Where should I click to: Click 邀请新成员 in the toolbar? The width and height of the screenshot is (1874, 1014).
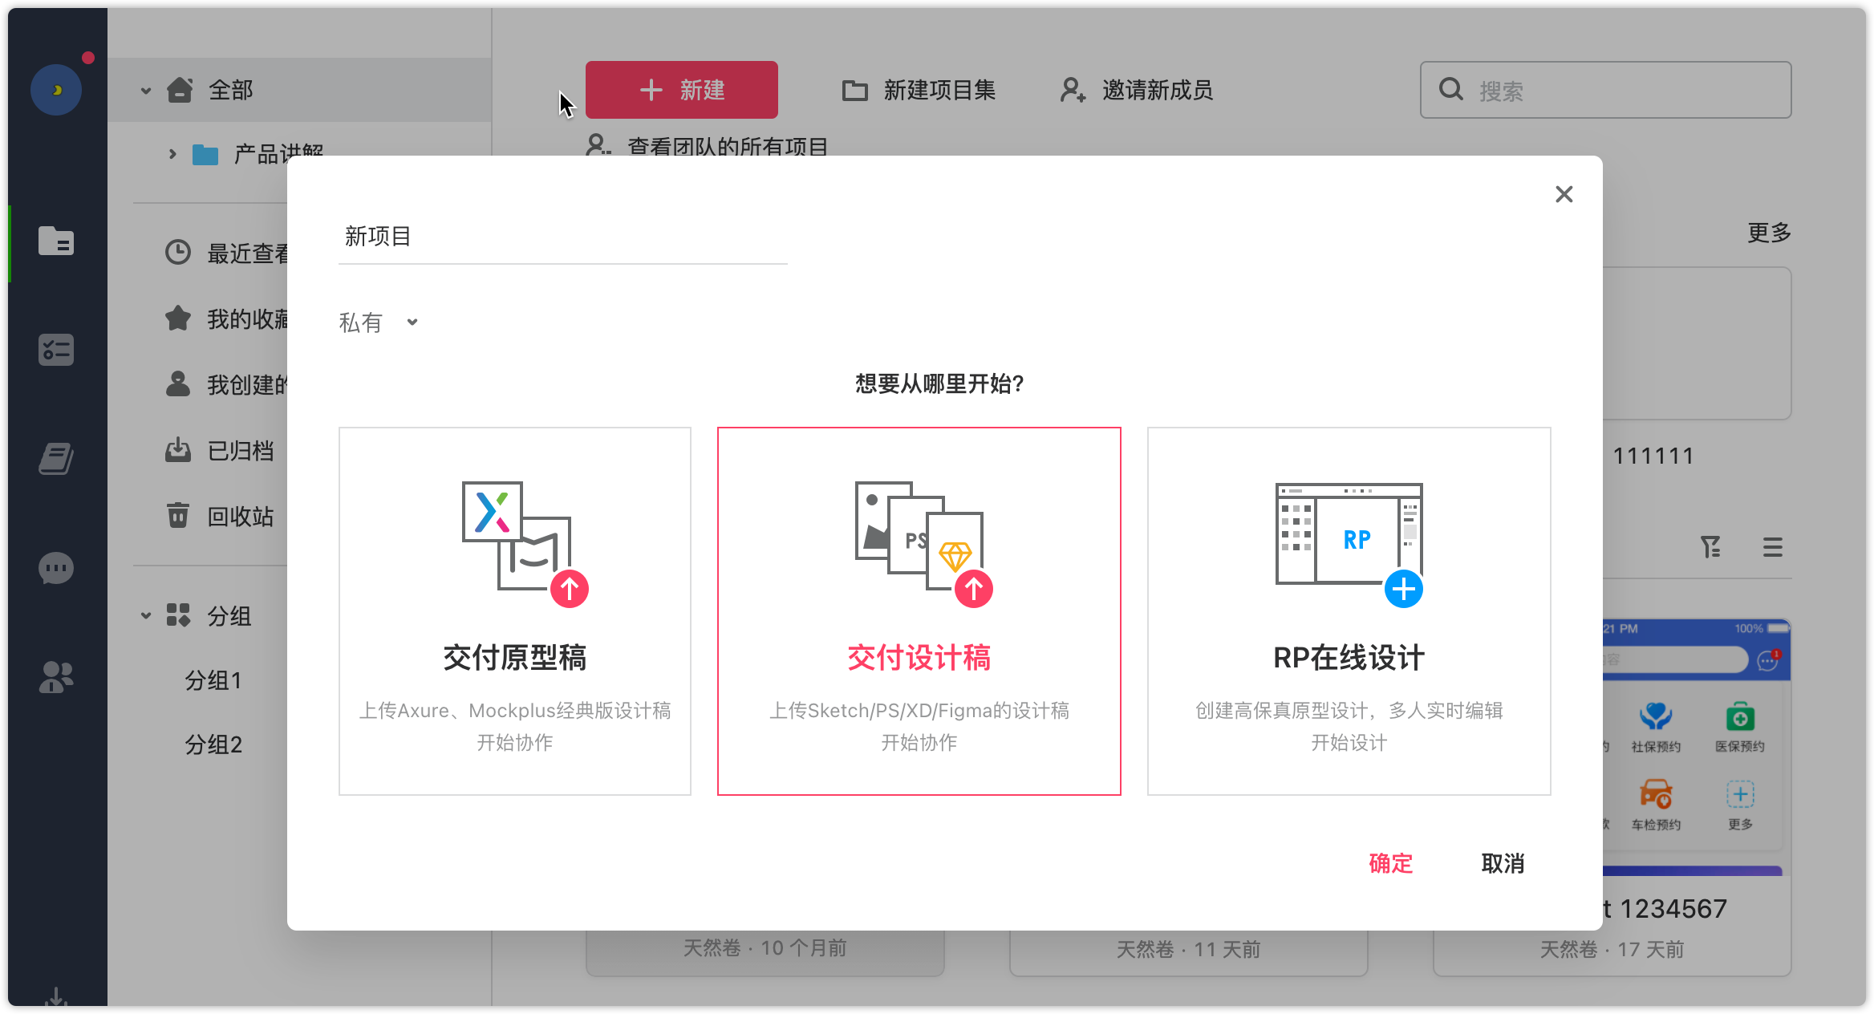point(1136,90)
